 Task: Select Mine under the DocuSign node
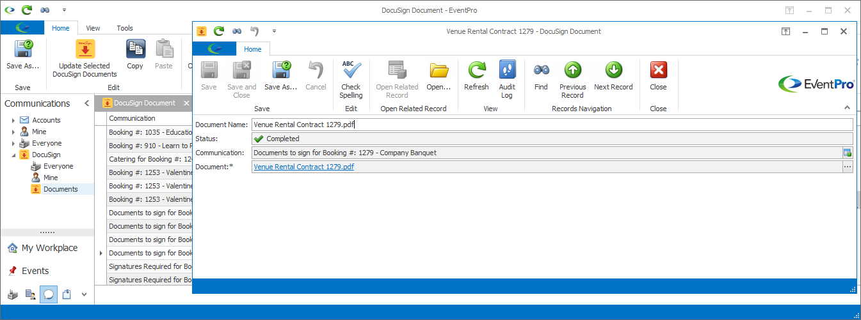pos(51,178)
